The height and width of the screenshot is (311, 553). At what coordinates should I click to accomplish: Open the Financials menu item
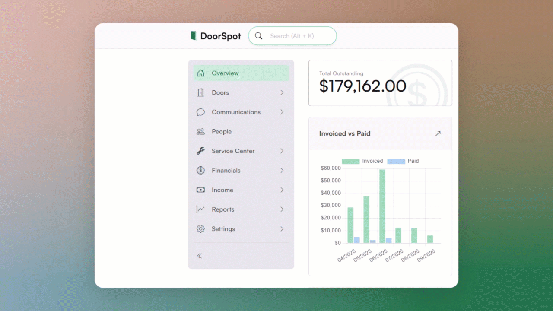point(241,170)
